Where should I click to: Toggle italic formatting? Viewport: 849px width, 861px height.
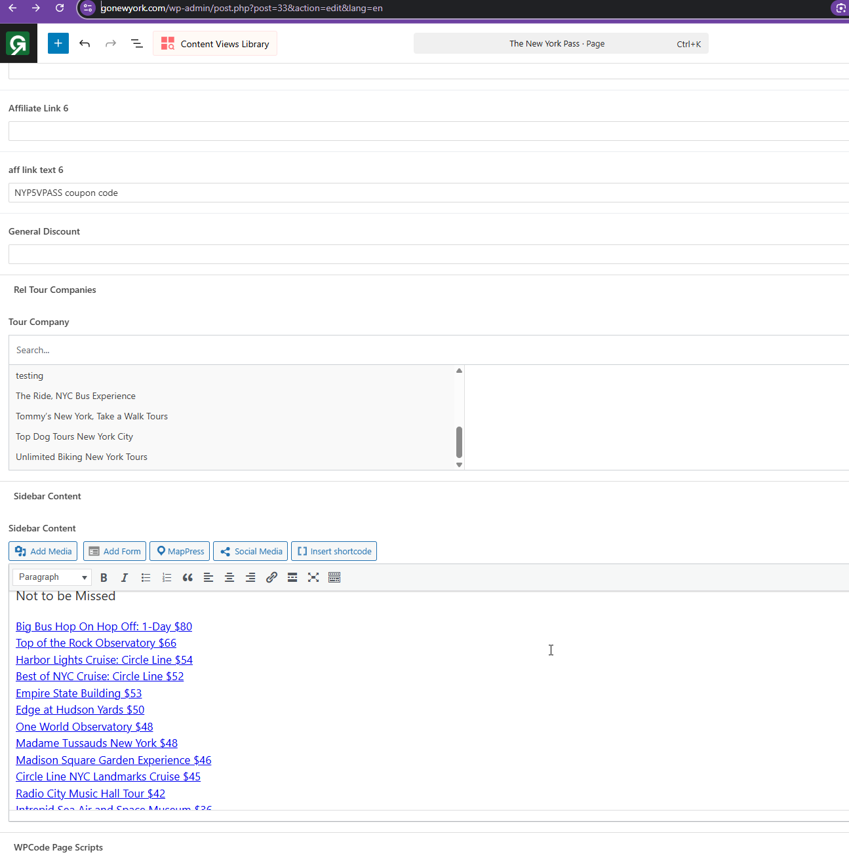125,577
